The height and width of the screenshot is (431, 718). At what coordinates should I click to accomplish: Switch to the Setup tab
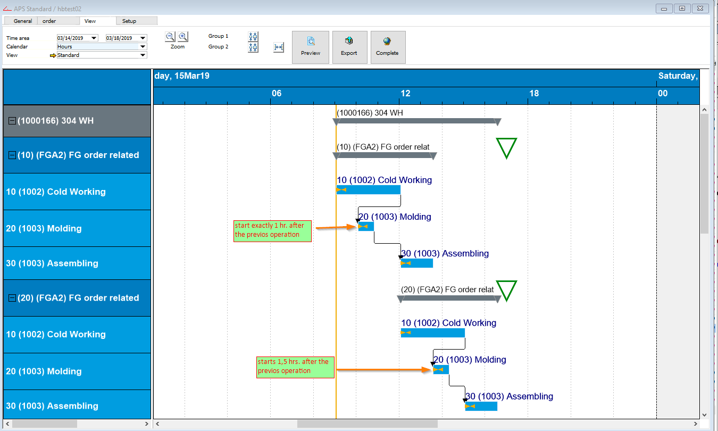(x=137, y=21)
